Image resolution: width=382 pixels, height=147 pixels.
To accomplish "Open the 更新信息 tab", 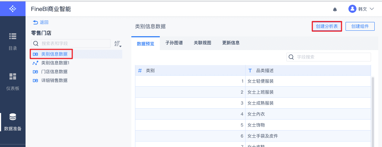I will click(x=231, y=43).
